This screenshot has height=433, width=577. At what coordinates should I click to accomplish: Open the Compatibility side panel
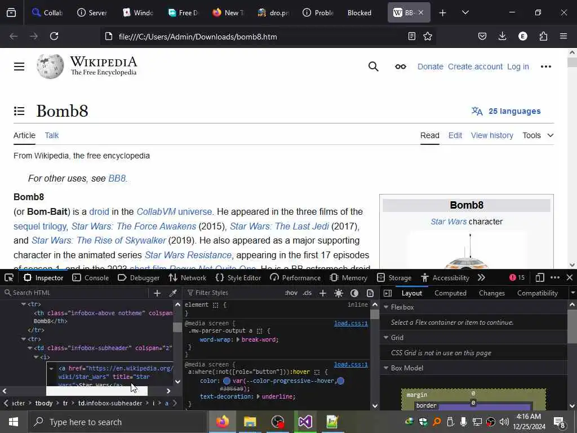pyautogui.click(x=537, y=293)
